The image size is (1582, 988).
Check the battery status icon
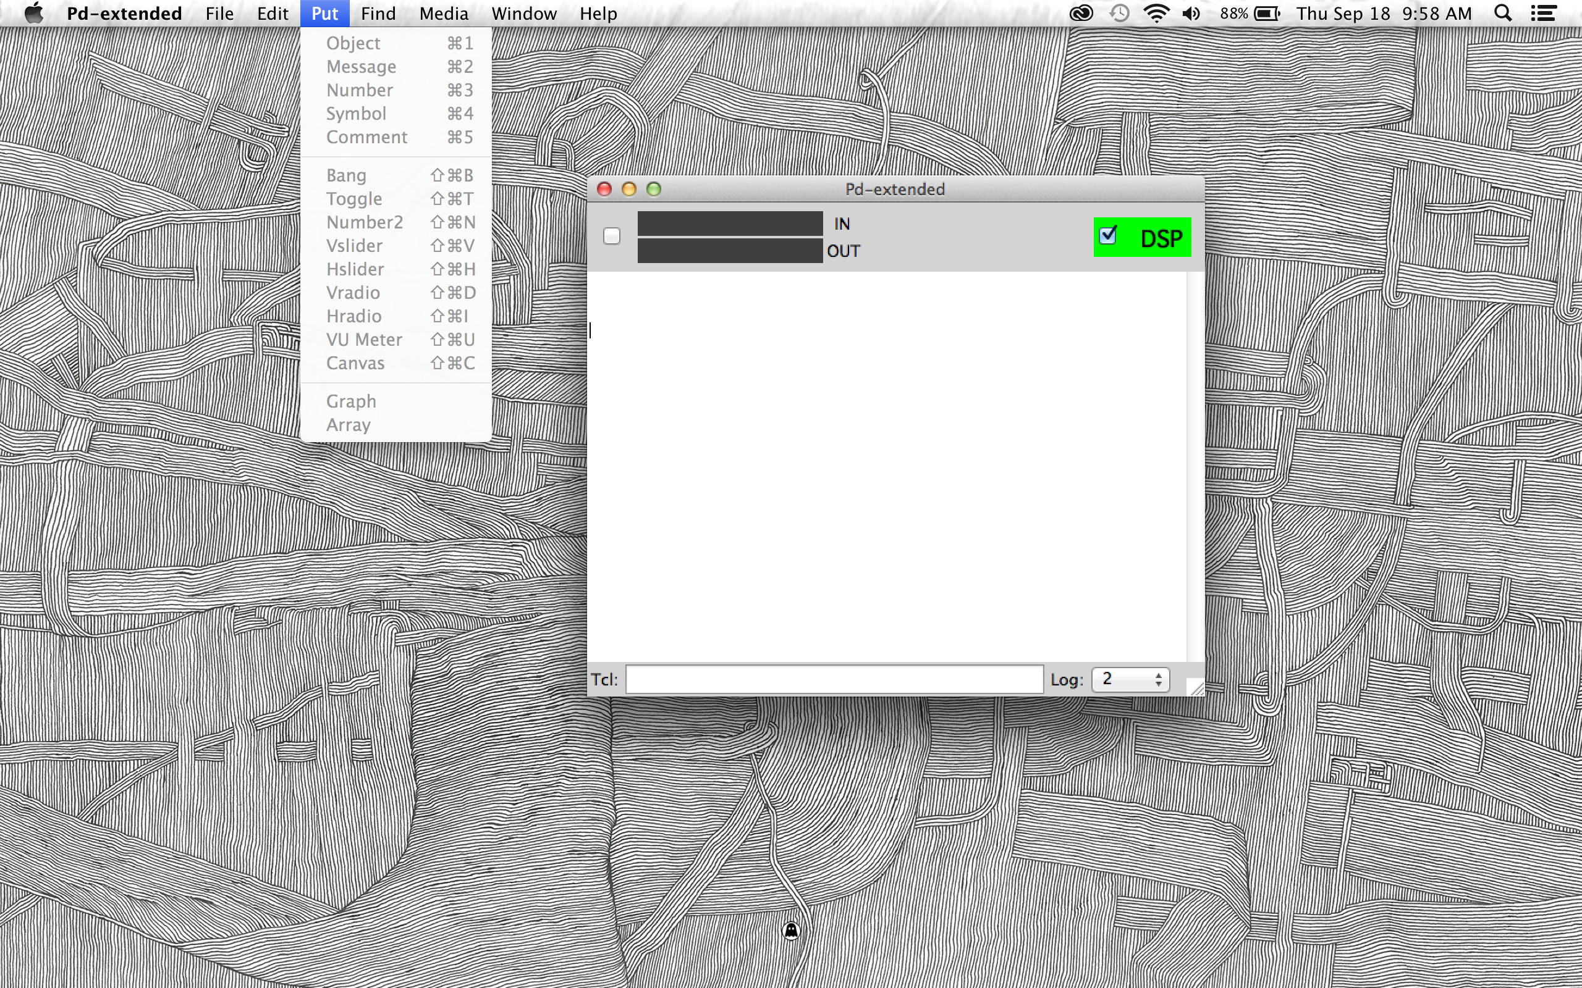tap(1267, 13)
